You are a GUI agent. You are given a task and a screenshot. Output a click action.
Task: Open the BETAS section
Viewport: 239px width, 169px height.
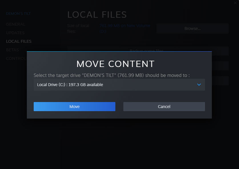[12, 50]
